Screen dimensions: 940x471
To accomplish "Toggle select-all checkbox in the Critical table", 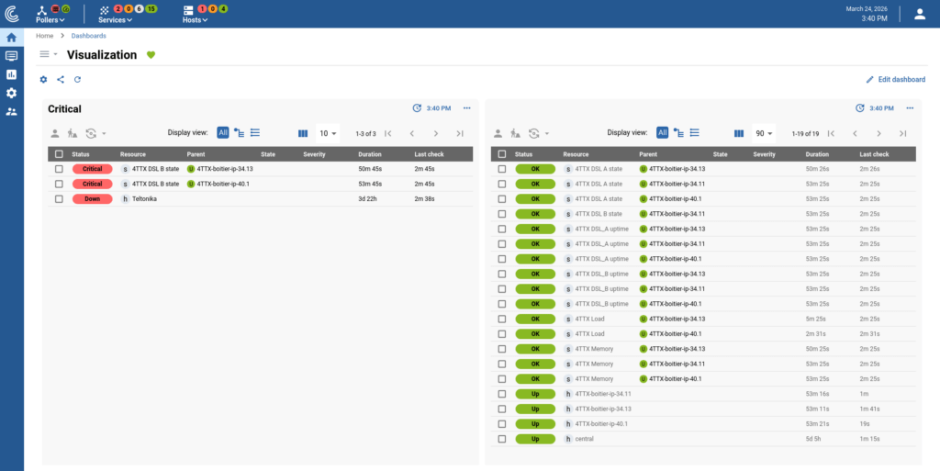I will click(x=59, y=154).
